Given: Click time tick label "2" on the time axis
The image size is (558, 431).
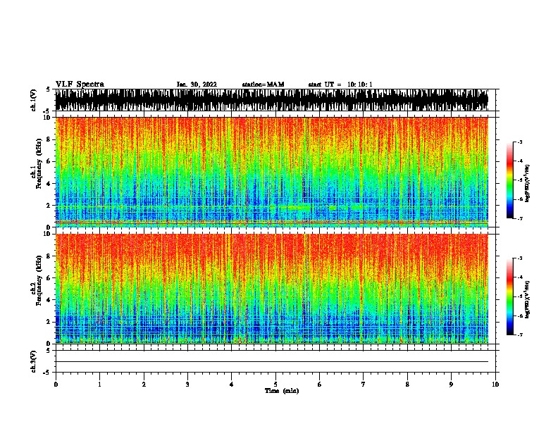Looking at the screenshot, I should [144, 385].
